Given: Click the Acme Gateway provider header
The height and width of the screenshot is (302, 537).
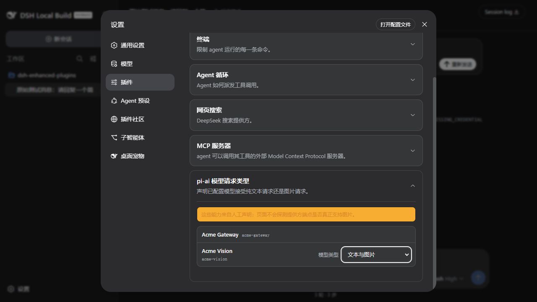Looking at the screenshot, I should 306,235.
